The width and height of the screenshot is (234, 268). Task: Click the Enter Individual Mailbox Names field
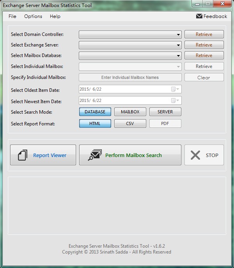coord(130,77)
